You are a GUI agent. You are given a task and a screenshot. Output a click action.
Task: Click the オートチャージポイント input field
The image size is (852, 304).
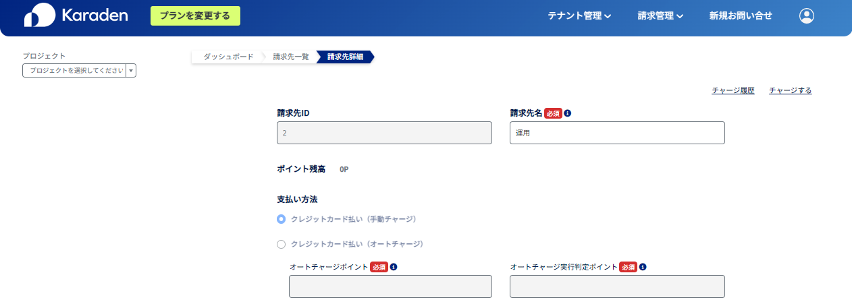(x=390, y=286)
